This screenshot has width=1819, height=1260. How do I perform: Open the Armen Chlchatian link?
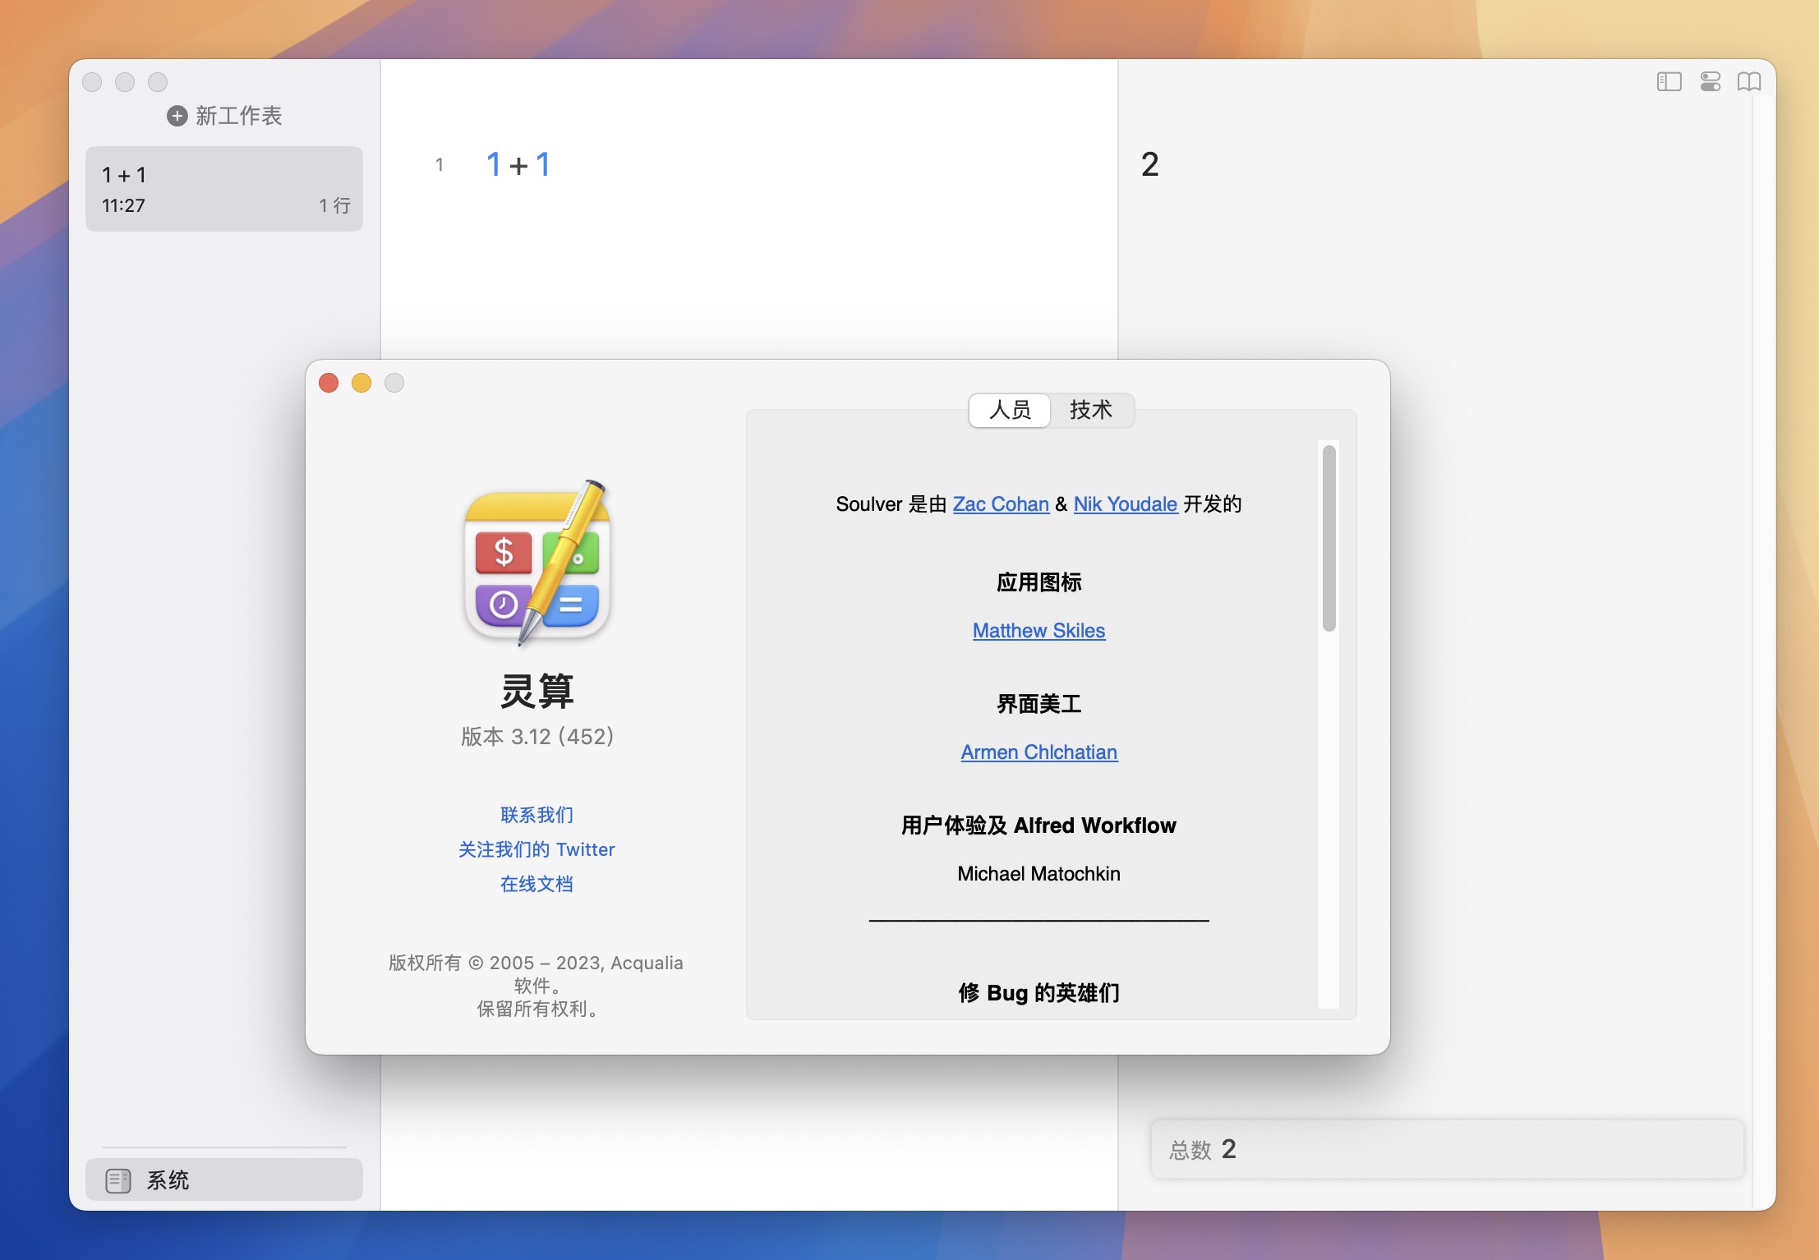(1038, 752)
